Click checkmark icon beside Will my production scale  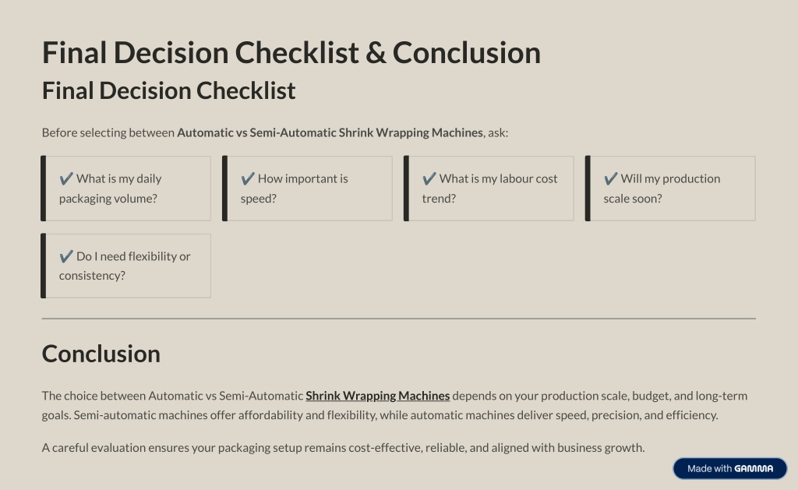611,178
